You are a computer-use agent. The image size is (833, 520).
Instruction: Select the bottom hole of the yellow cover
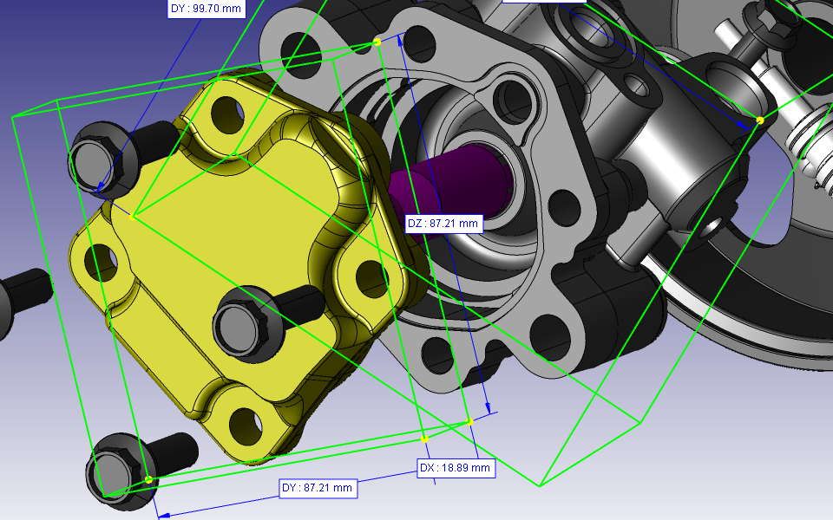pyautogui.click(x=244, y=425)
